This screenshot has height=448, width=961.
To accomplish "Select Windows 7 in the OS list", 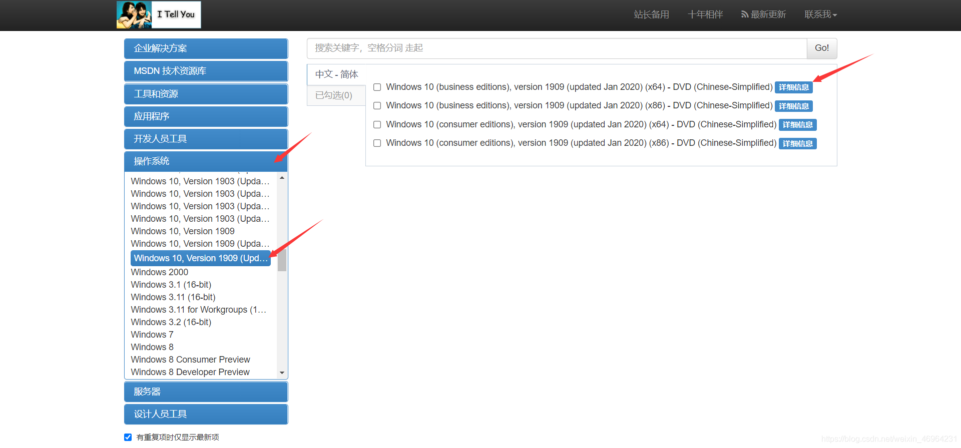I will point(152,335).
